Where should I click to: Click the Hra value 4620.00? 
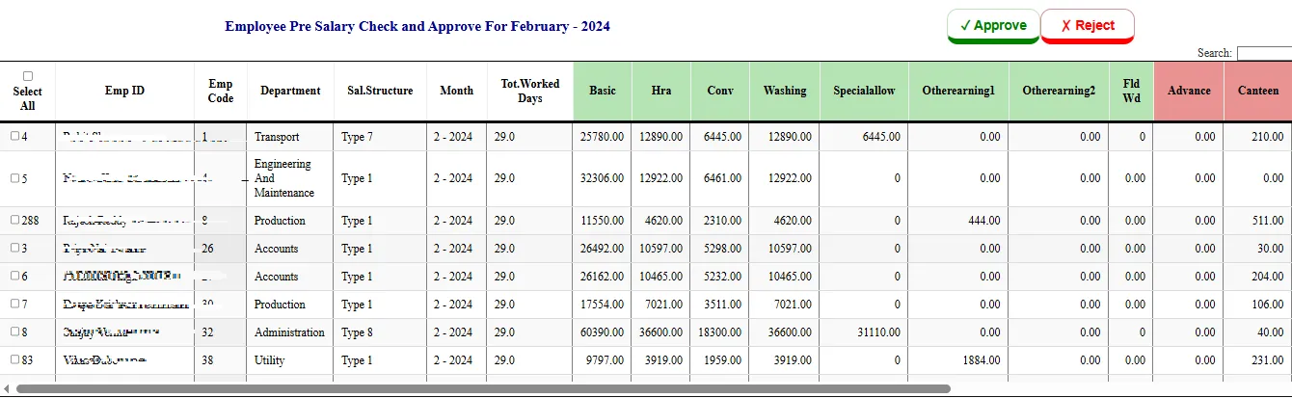pos(663,221)
